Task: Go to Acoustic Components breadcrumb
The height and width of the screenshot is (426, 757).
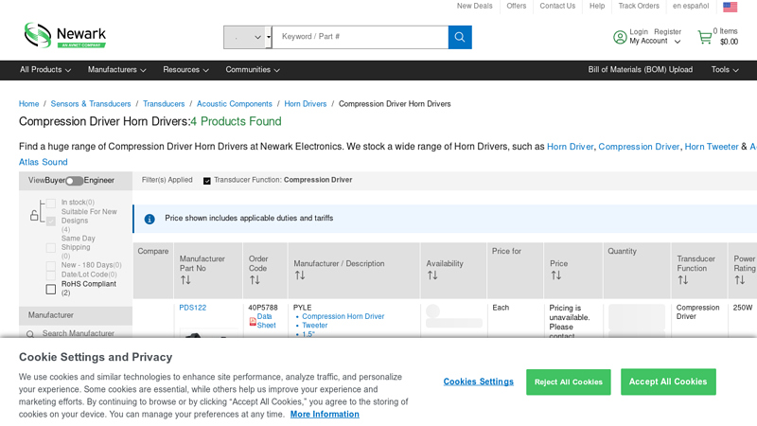Action: (234, 104)
